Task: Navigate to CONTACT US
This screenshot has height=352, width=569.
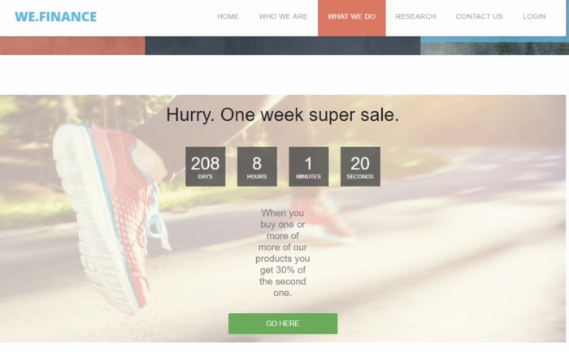Action: pos(479,17)
